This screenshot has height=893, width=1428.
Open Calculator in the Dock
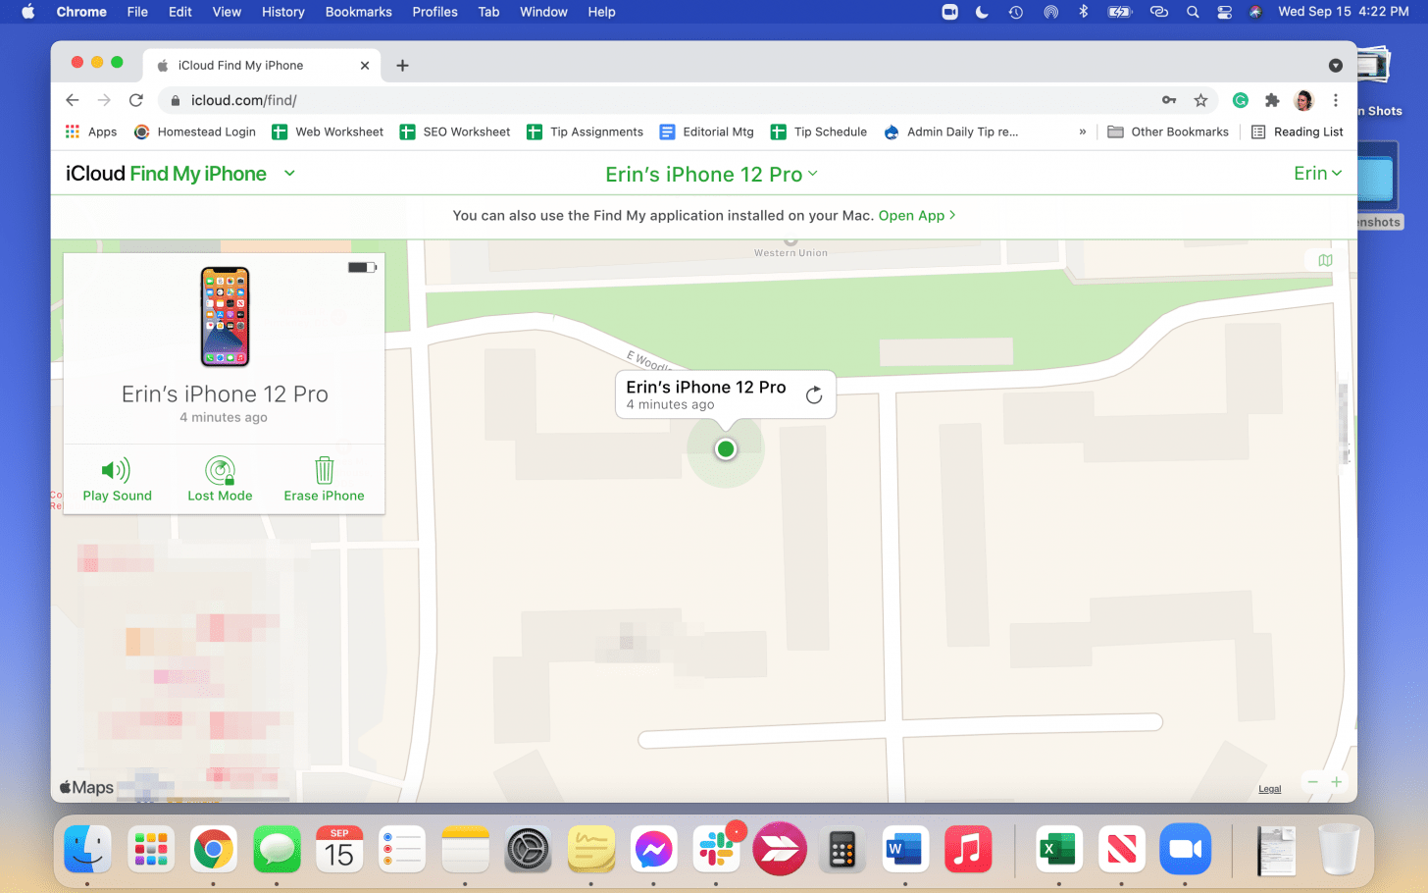tap(842, 849)
